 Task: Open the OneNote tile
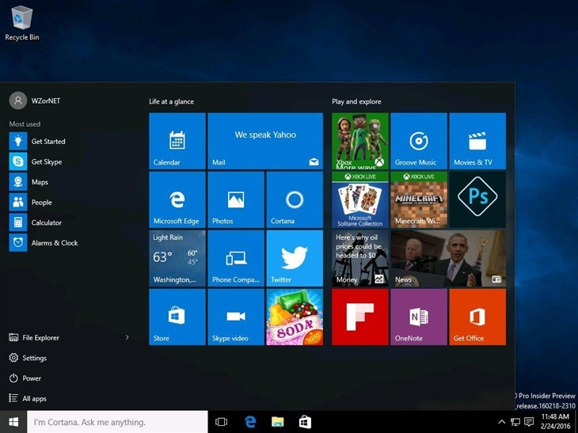[x=418, y=317]
